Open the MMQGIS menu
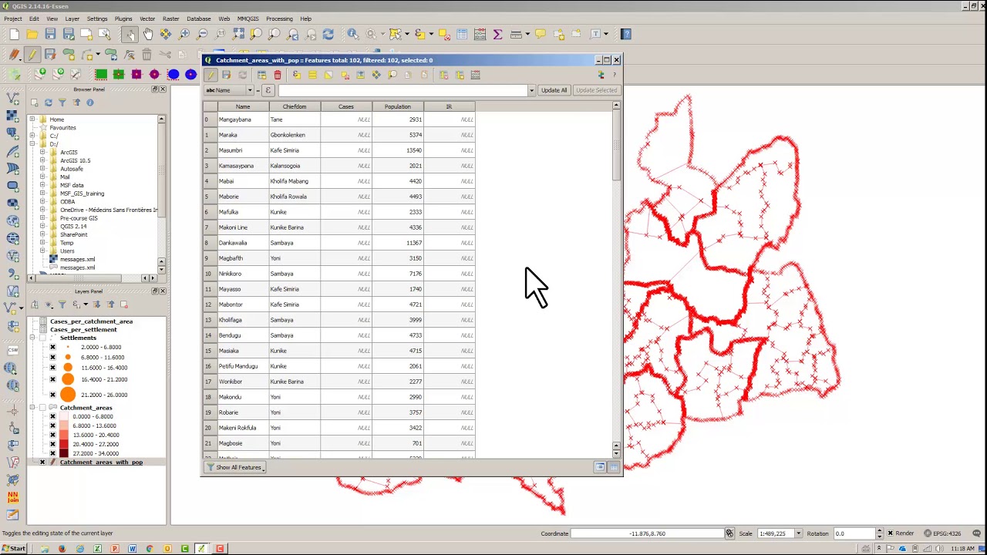Image resolution: width=987 pixels, height=555 pixels. point(248,18)
